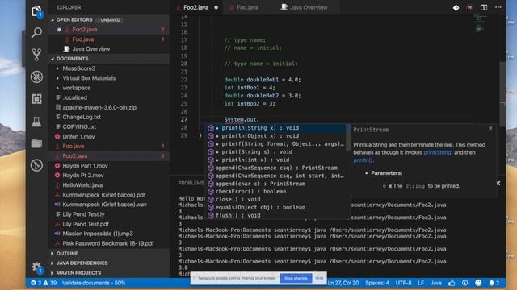Open the Source Control view
This screenshot has width=517, height=290.
[36, 54]
